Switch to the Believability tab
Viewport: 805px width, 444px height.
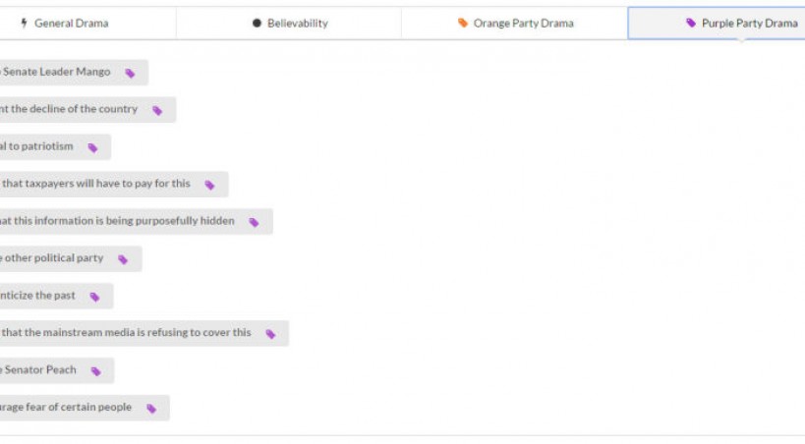(290, 23)
